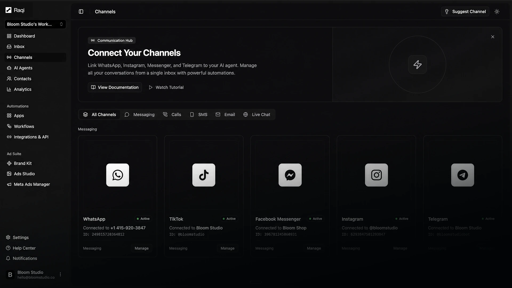Dismiss the Connect Your Channels banner
Screen dimensions: 512x288
[x=493, y=37]
